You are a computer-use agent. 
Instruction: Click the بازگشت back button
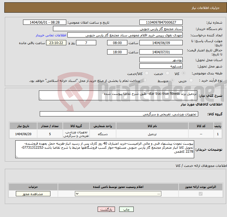106,209
